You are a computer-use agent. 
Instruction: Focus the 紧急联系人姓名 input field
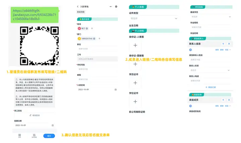click(x=210, y=60)
